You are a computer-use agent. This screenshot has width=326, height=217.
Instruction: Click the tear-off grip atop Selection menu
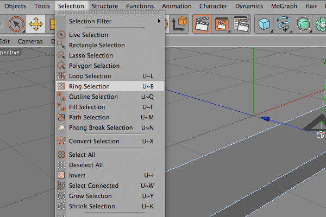click(x=110, y=13)
